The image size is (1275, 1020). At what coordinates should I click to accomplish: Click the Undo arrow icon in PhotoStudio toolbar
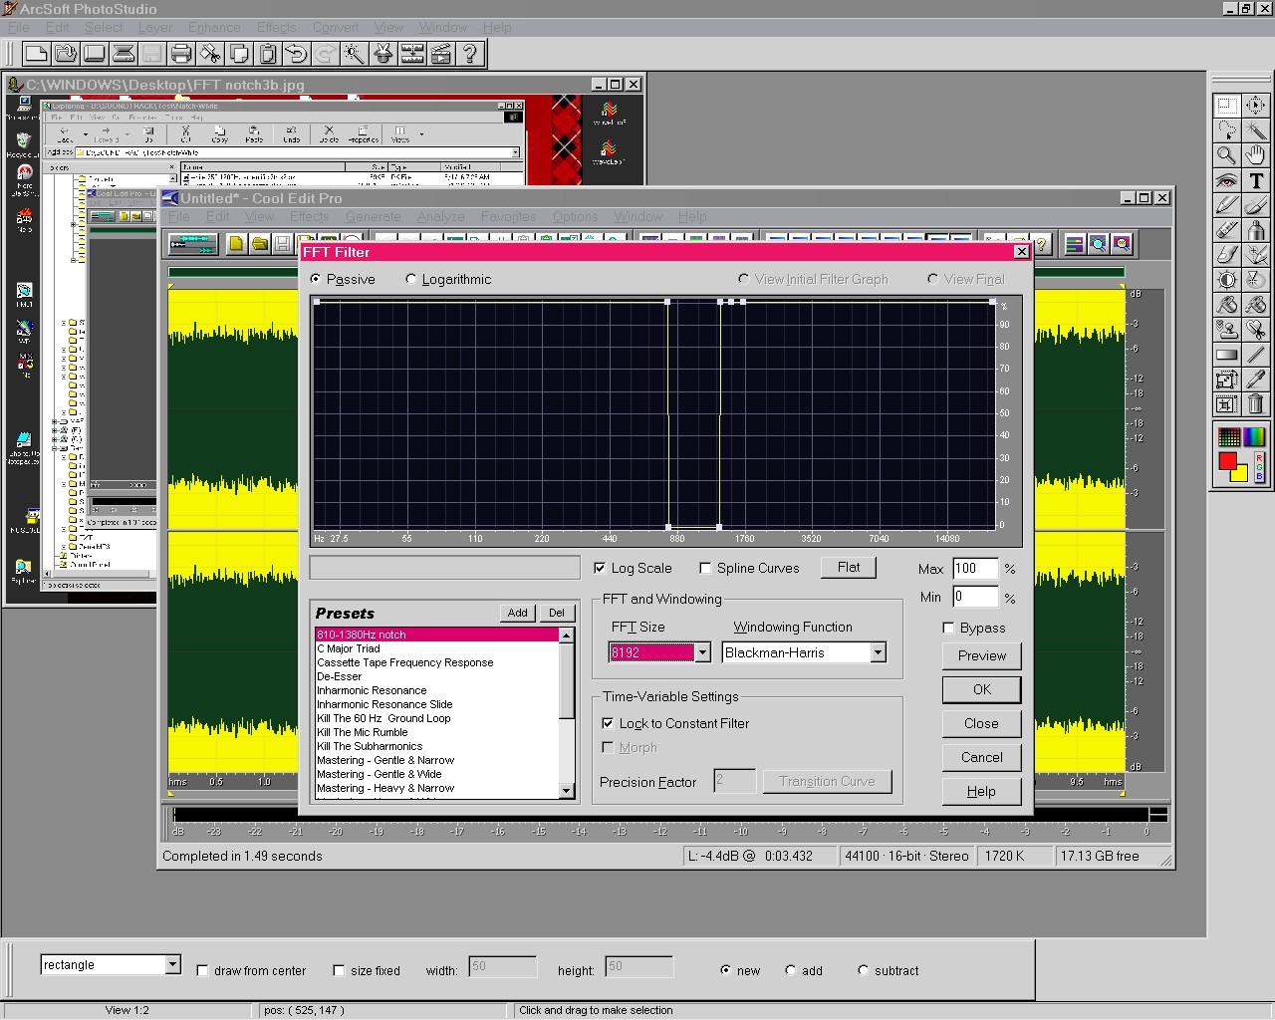[x=296, y=53]
